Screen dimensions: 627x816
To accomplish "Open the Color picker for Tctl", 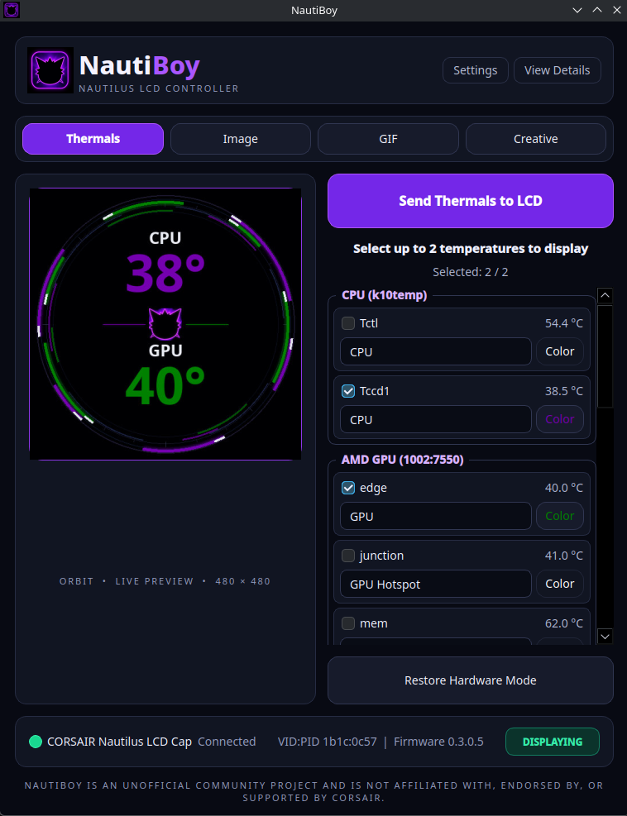I will (x=560, y=351).
